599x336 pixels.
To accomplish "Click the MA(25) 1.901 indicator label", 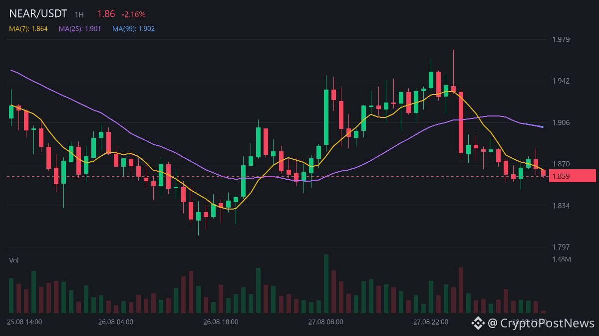I will (x=80, y=29).
